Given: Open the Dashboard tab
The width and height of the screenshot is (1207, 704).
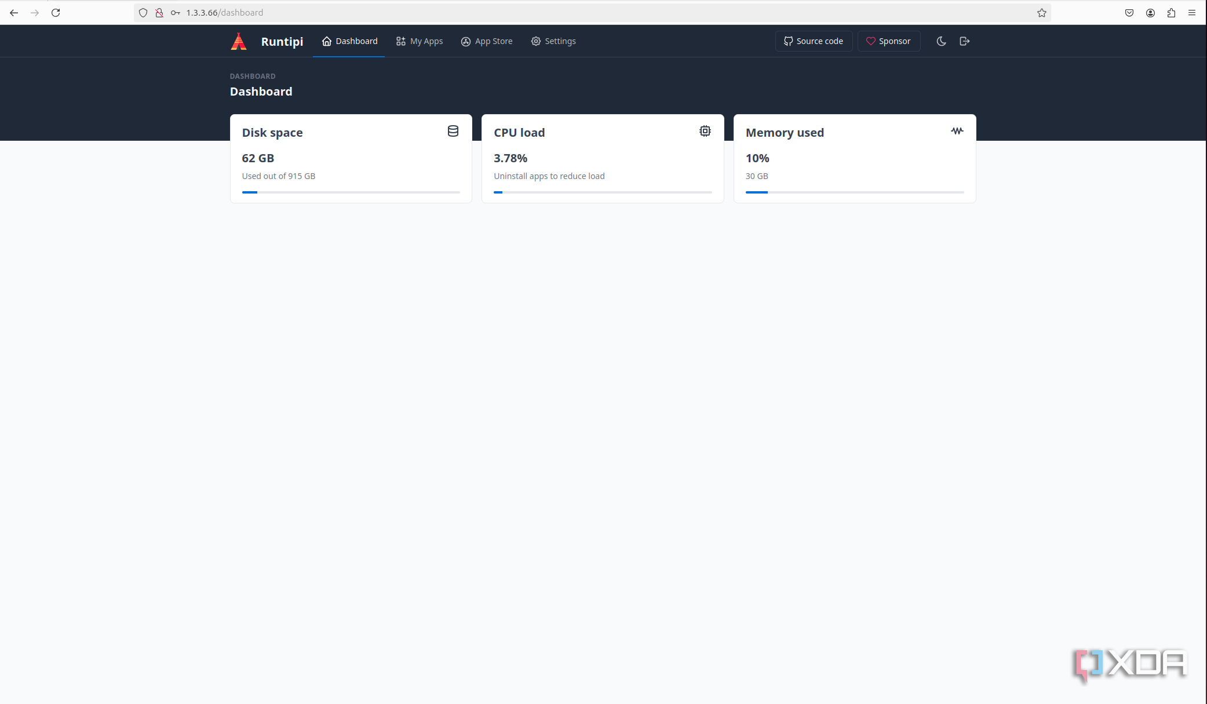Looking at the screenshot, I should (x=349, y=41).
